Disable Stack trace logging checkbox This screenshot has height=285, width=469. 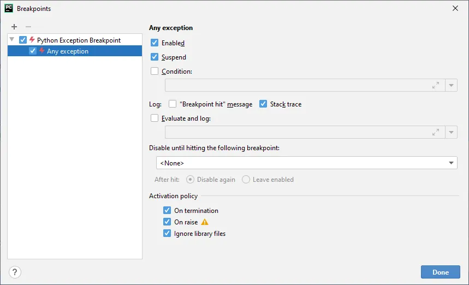(263, 104)
